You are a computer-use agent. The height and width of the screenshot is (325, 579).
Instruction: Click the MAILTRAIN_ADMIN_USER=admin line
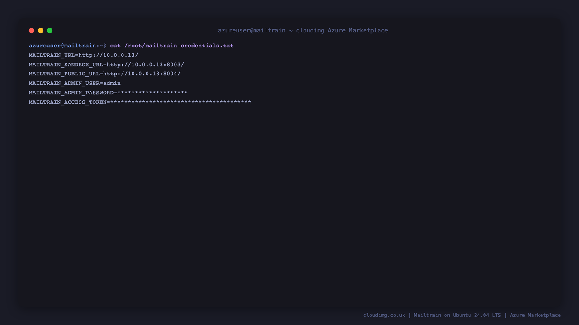[x=75, y=83]
